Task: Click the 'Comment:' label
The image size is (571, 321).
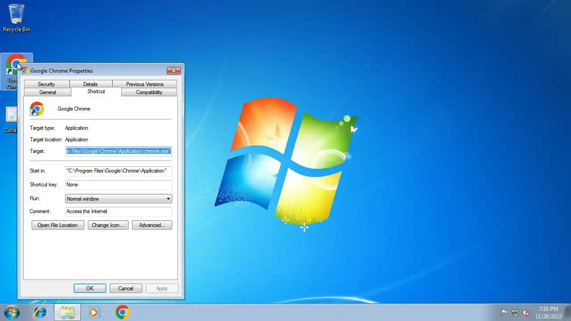Action: [x=40, y=211]
